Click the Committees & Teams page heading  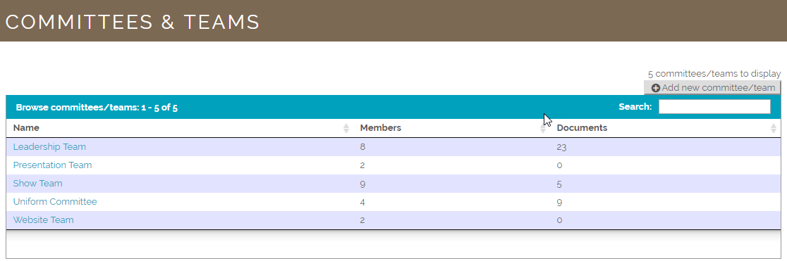133,22
